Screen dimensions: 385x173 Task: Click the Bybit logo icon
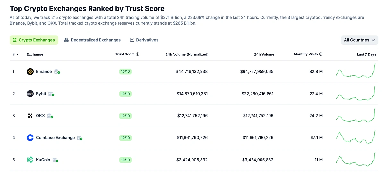click(30, 94)
